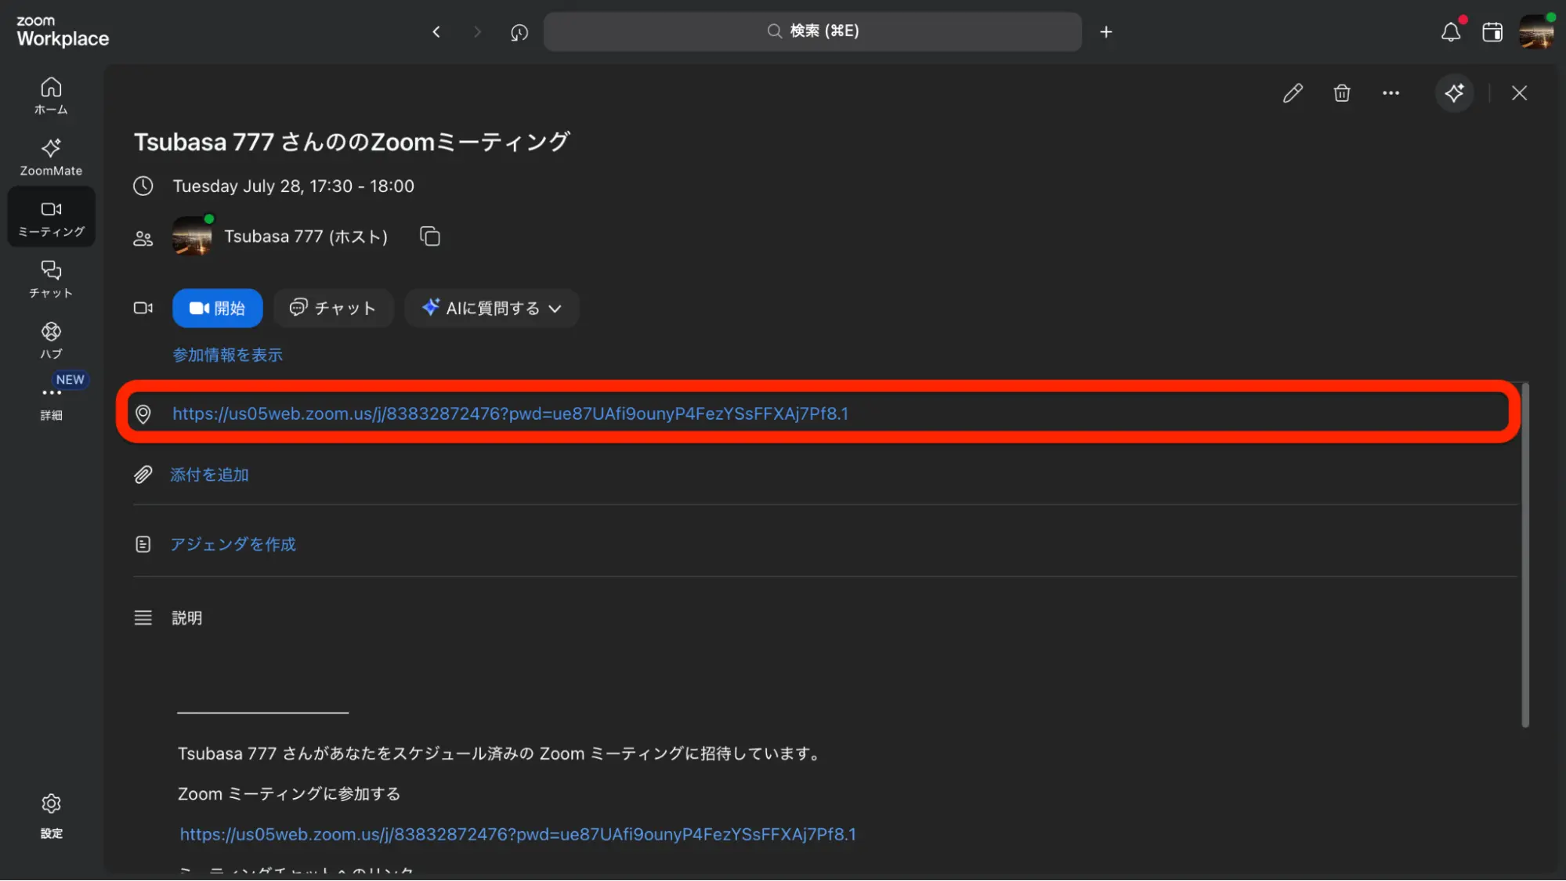Close the meeting details panel
The image size is (1566, 881).
(1519, 93)
